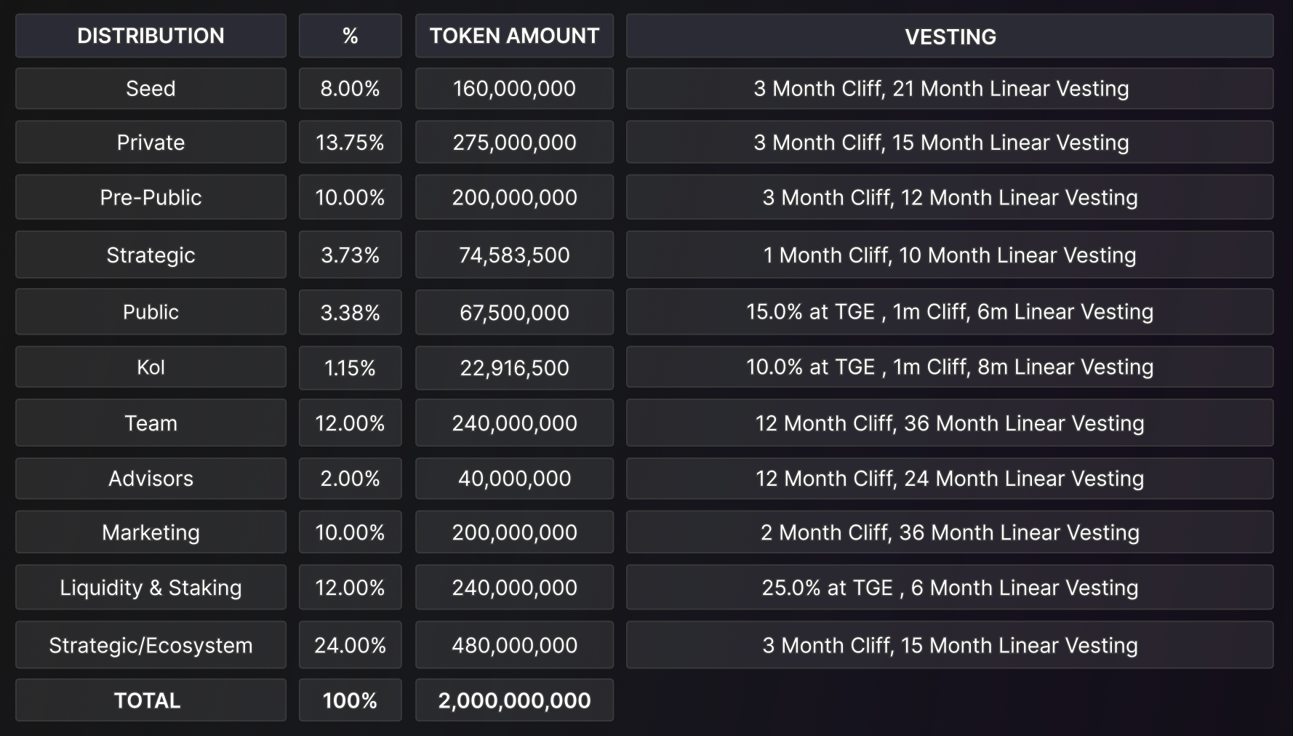Select the Public token amount 67,500,000
The image size is (1293, 736).
point(514,313)
